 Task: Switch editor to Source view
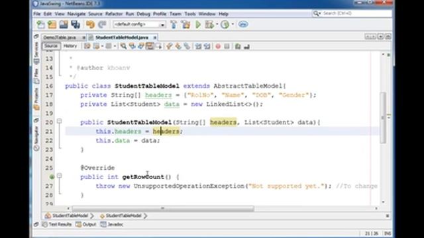[51, 46]
